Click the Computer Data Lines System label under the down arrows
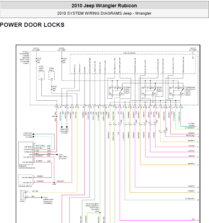The height and width of the screenshot is (223, 209). pos(64,131)
